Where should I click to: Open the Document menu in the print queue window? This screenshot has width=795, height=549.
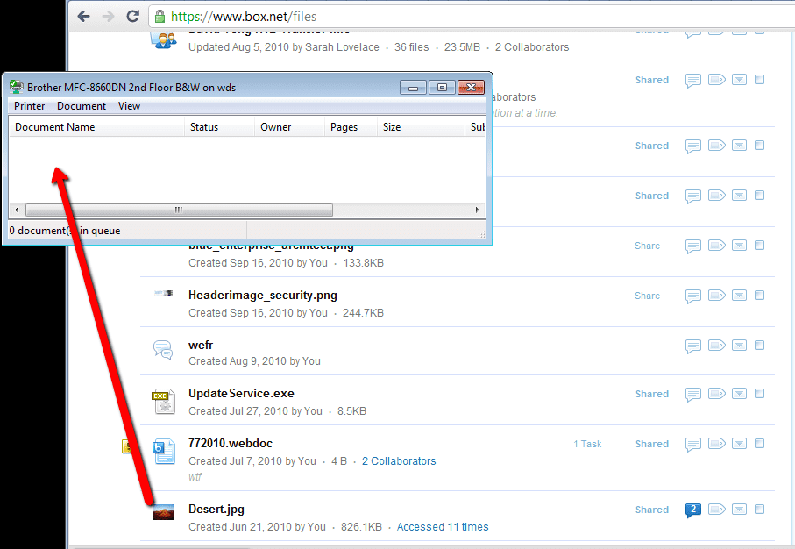coord(81,105)
